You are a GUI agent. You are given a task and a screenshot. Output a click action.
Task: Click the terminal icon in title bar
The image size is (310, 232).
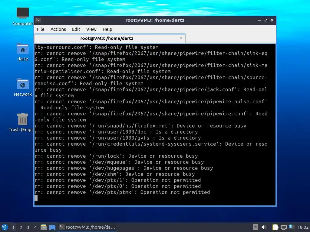coord(38,20)
